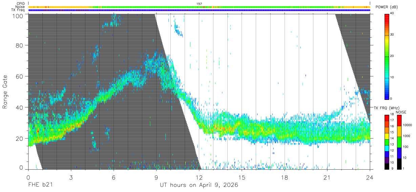Pick the red 17-18 MHz frequency swatch
Image resolution: width=416 pixels, height=192 pixels.
tap(387, 118)
